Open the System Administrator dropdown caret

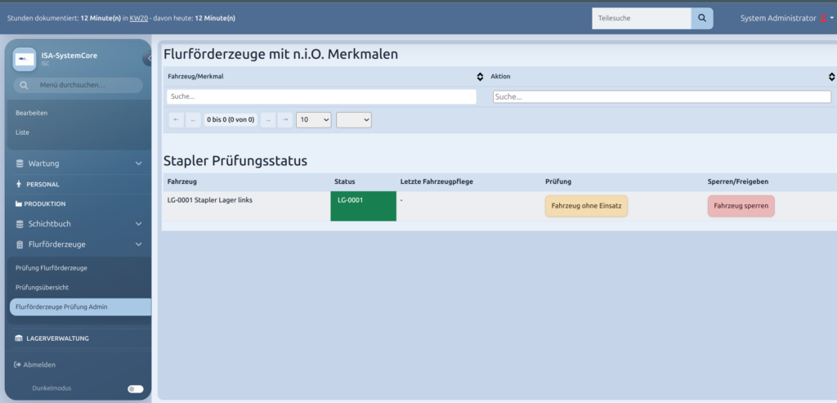pos(831,18)
